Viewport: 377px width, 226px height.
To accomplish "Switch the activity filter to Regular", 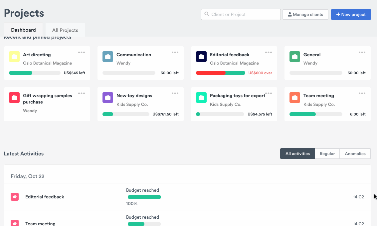I will click(327, 153).
